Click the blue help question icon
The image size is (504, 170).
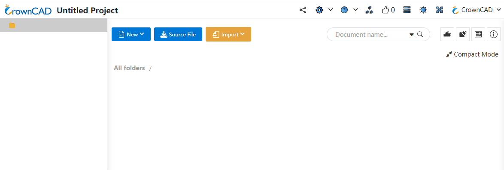(x=344, y=10)
